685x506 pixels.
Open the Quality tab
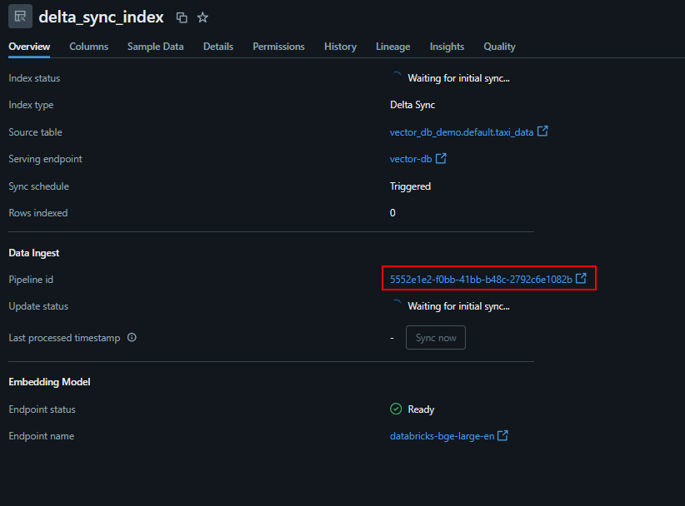click(x=499, y=47)
